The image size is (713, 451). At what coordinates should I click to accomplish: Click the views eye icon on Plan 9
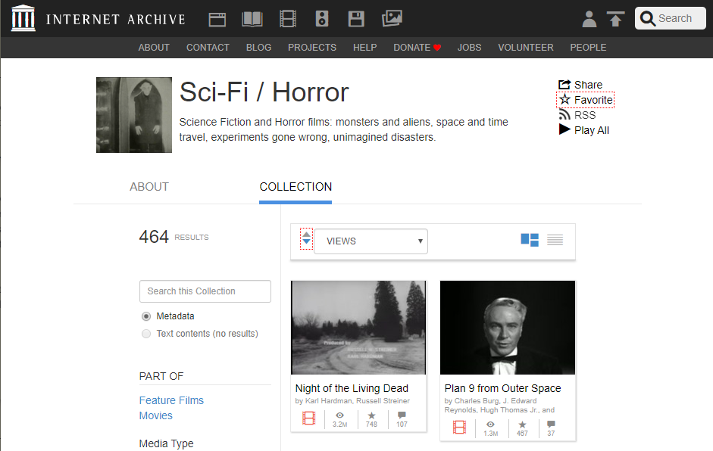(491, 425)
